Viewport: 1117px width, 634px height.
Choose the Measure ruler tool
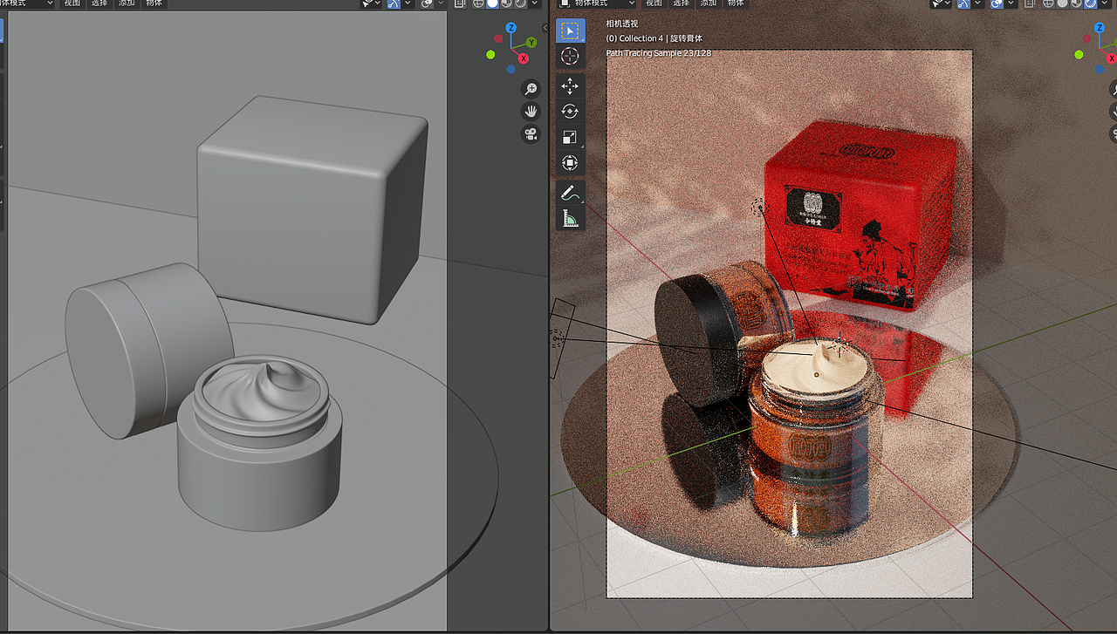[x=570, y=218]
